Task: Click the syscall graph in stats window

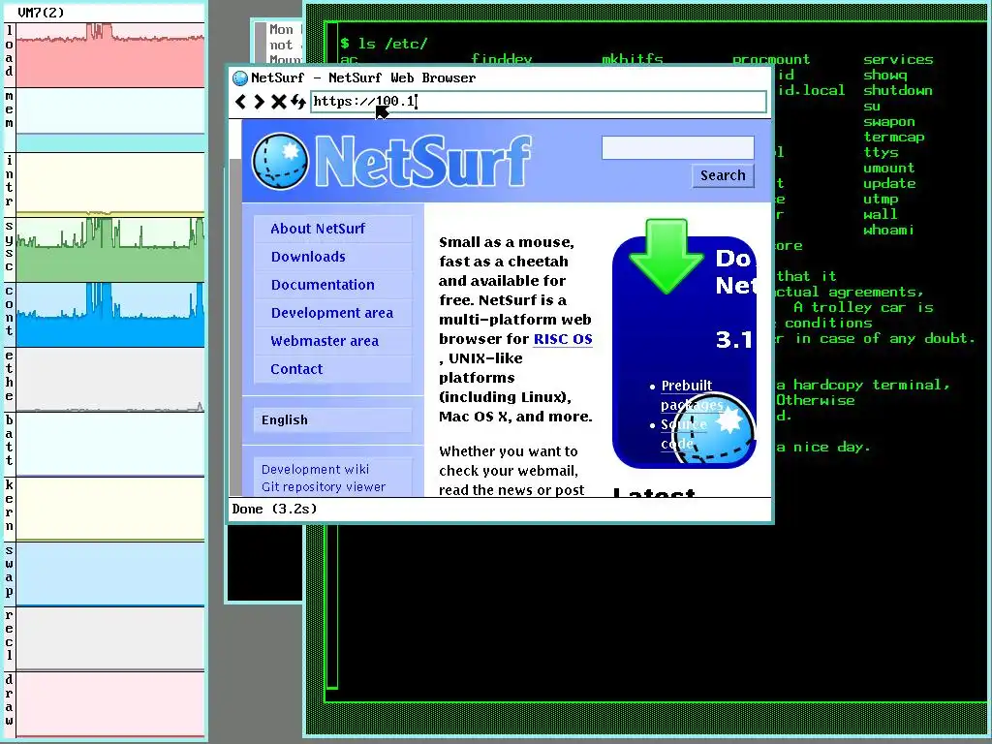Action: (x=110, y=250)
